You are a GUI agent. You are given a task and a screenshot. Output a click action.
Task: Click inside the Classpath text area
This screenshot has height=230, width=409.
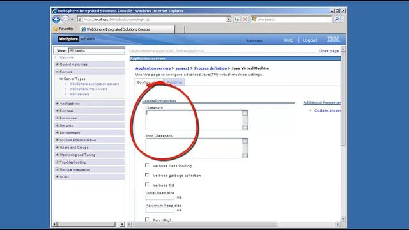pyautogui.click(x=194, y=120)
